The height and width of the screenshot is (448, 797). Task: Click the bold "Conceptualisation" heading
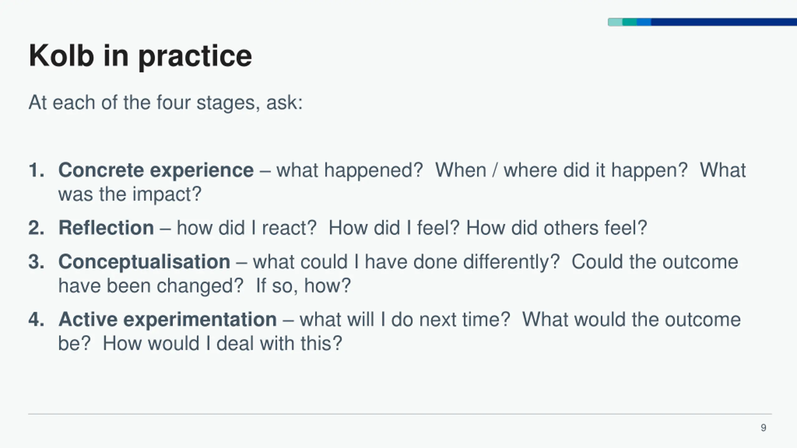tap(144, 262)
